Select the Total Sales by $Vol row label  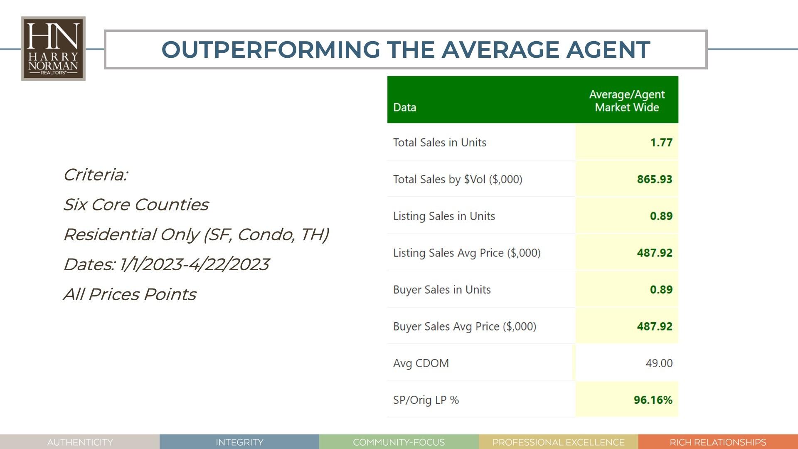coord(457,179)
